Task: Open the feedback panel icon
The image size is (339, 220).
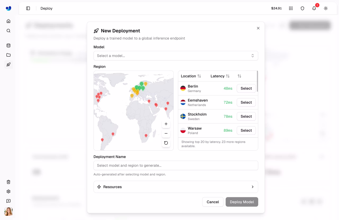Action: [x=8, y=201]
